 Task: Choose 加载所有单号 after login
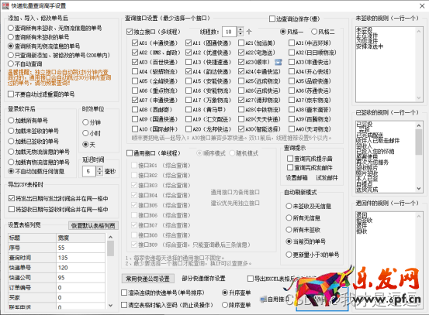28,121
